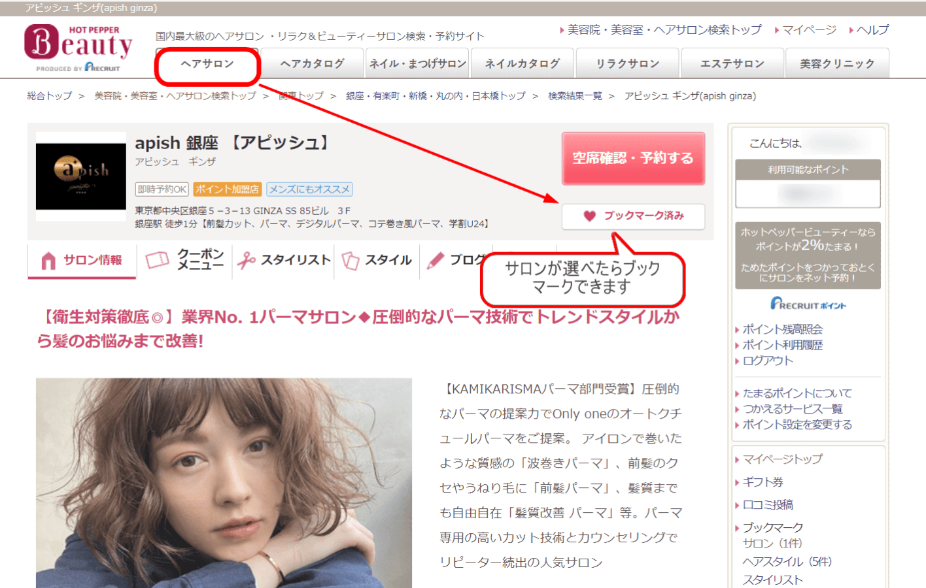
Task: Click the Recruit ポイント logo
Action: (x=808, y=304)
